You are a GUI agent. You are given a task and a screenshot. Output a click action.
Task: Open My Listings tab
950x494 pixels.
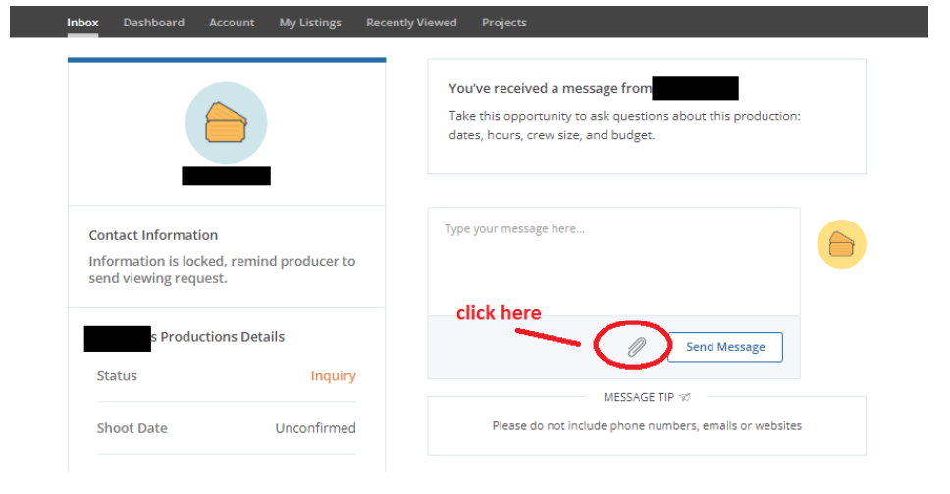(310, 23)
